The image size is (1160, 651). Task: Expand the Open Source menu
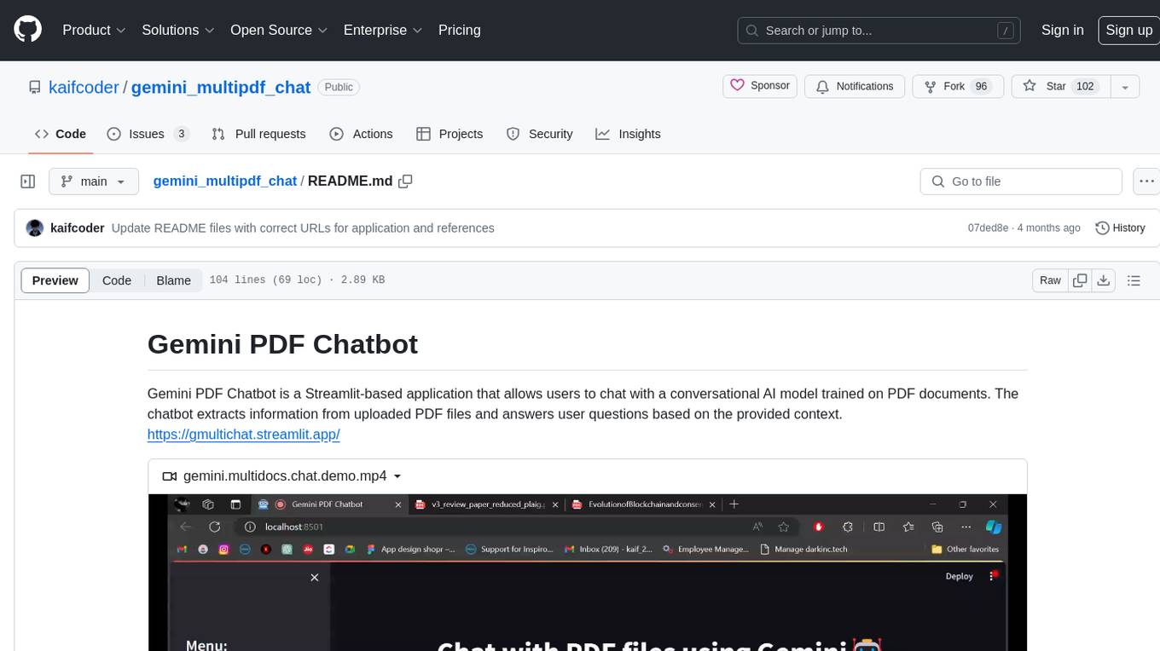(x=279, y=30)
